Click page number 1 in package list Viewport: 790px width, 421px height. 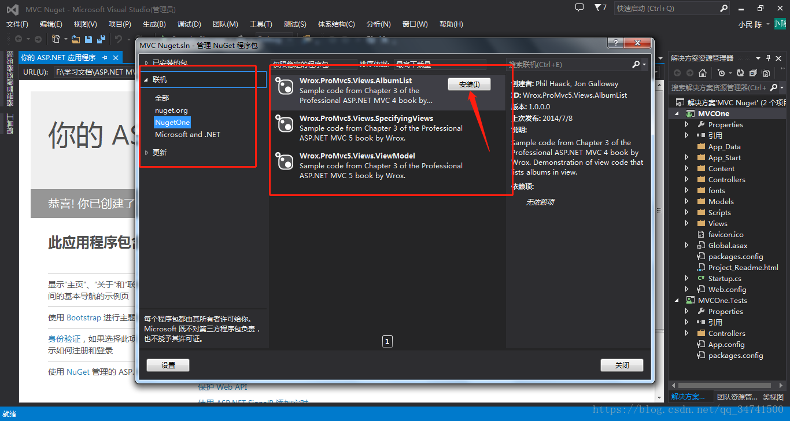(x=387, y=342)
